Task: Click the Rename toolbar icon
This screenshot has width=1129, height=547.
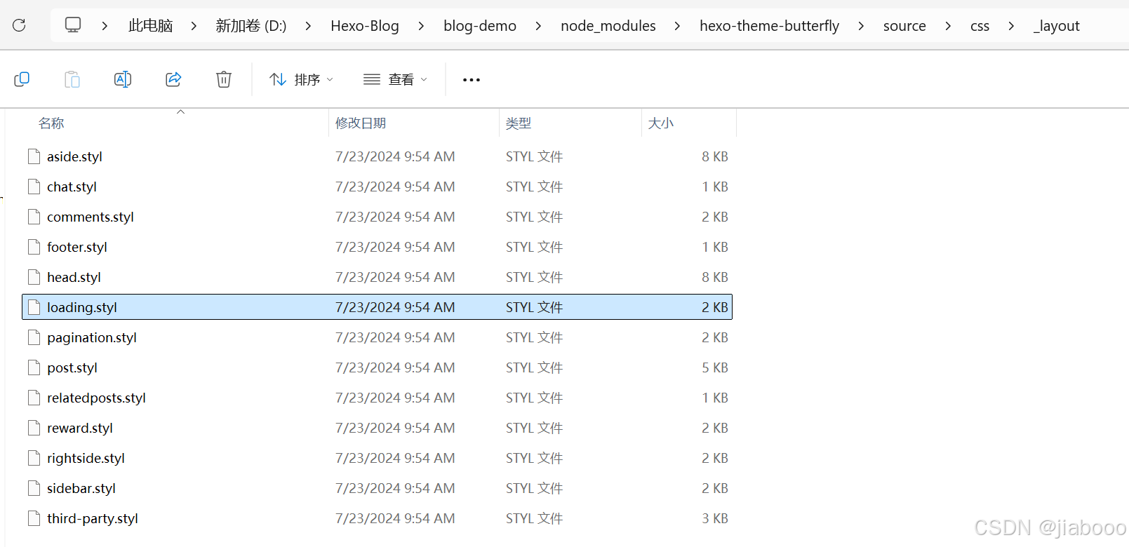Action: click(x=123, y=79)
